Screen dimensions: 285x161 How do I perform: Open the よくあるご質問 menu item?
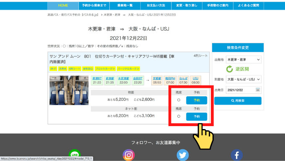point(249,5)
